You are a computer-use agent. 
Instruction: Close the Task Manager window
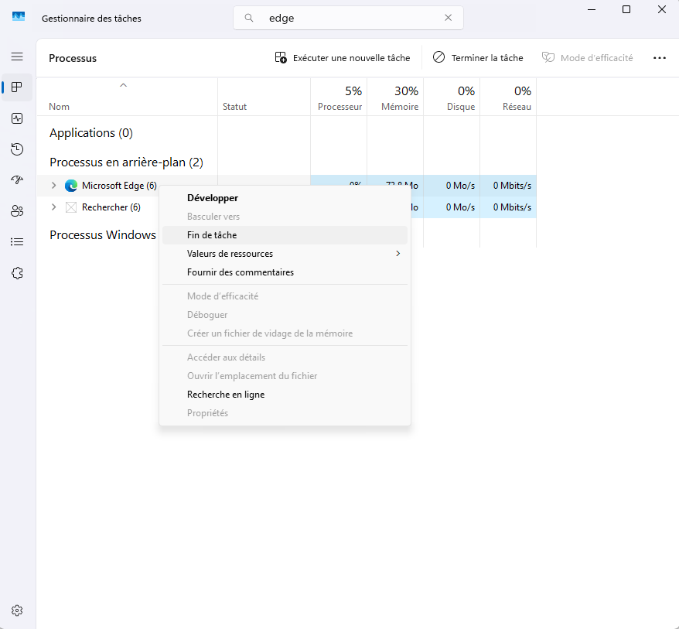[662, 9]
